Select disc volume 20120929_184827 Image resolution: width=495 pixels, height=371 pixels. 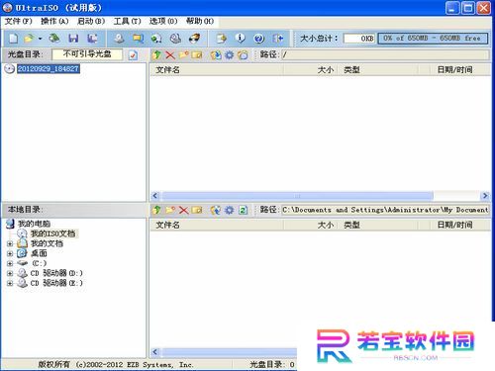pos(49,68)
